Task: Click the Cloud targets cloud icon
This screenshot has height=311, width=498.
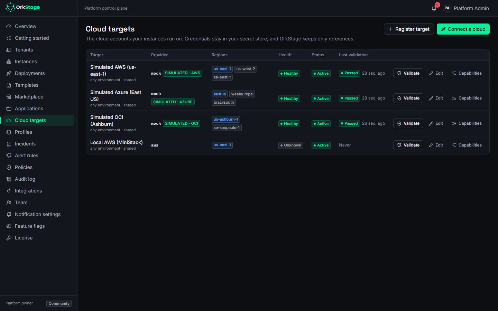Action: point(9,120)
